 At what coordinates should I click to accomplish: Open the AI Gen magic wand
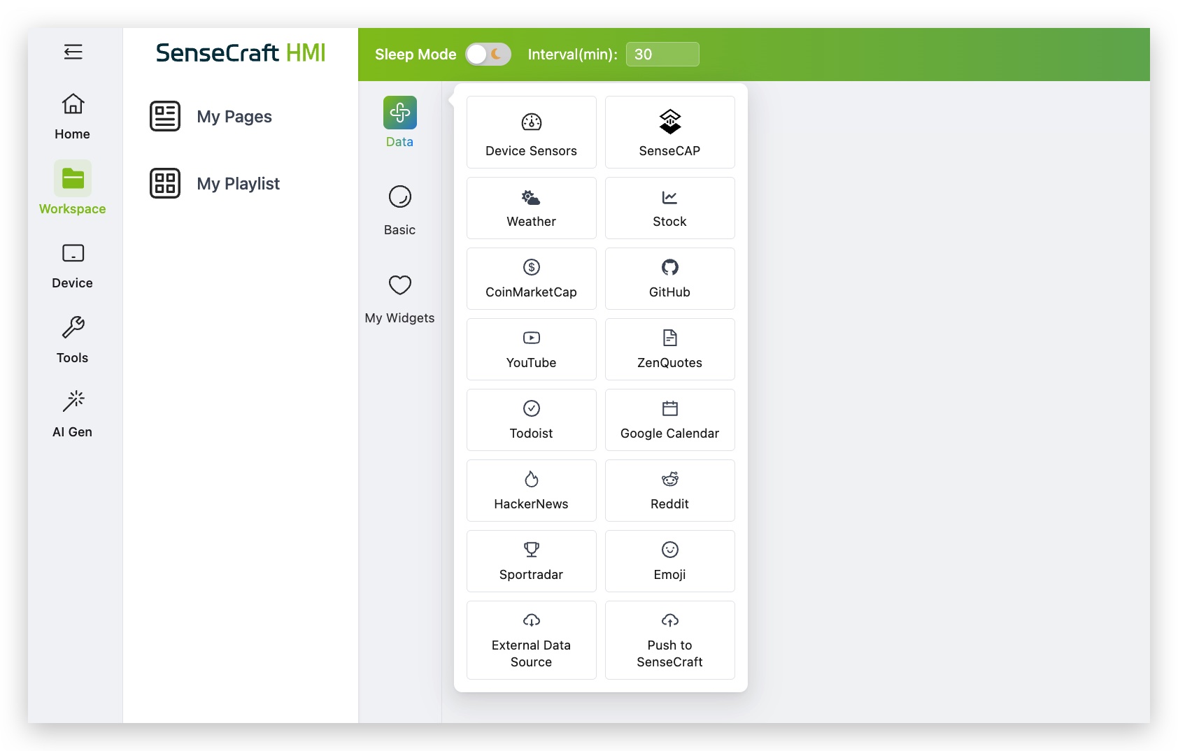pos(73,401)
